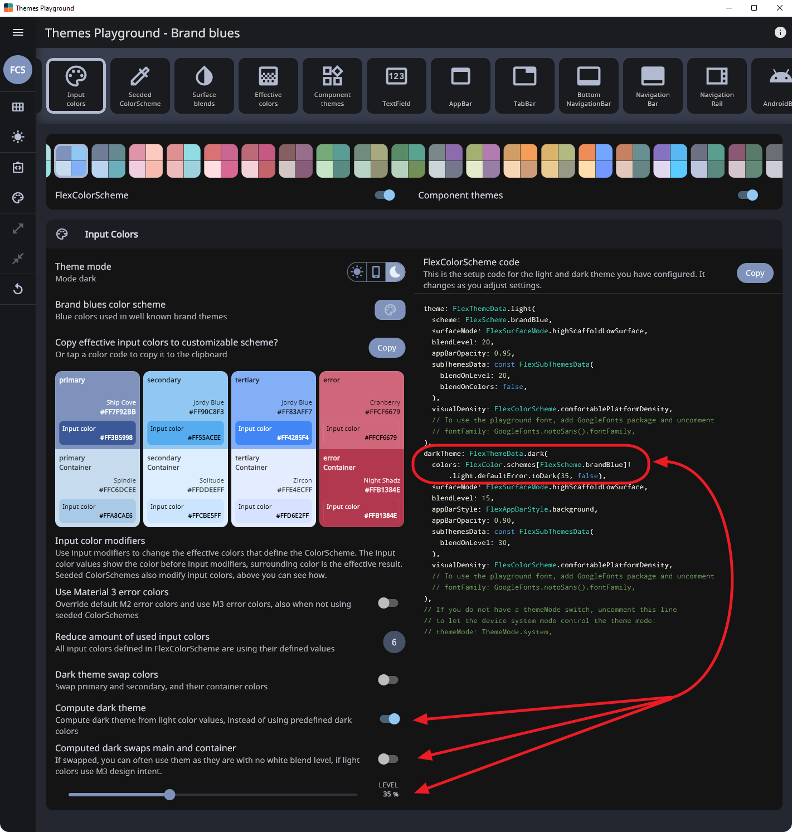The image size is (792, 832).
Task: Click the Input Colors panel header
Action: [414, 234]
